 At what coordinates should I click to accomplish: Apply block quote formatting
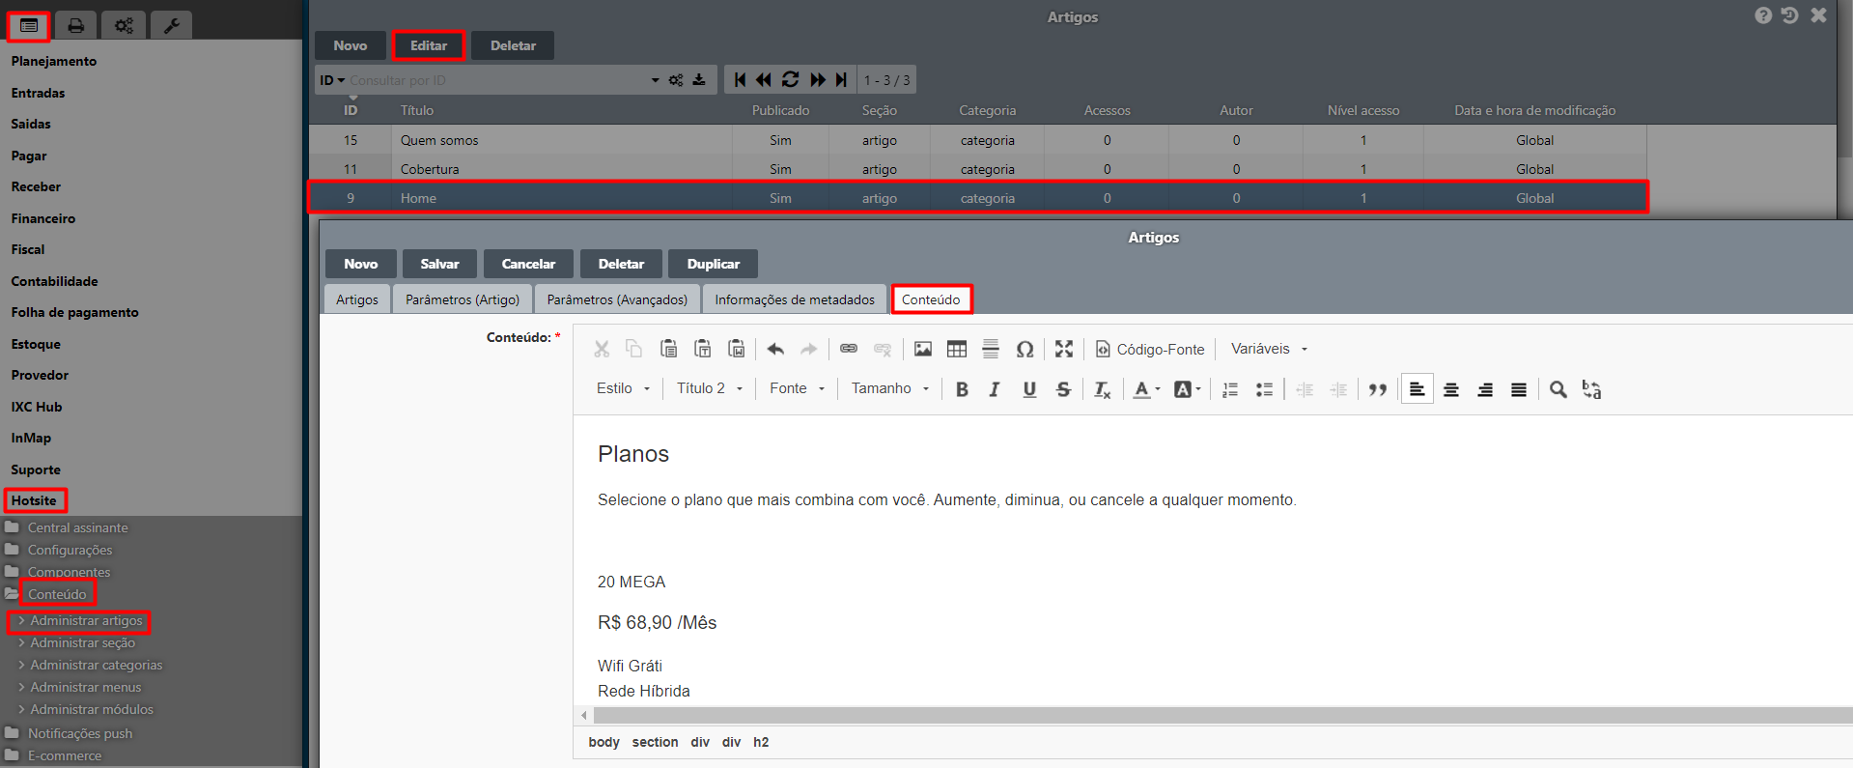pyautogui.click(x=1378, y=389)
